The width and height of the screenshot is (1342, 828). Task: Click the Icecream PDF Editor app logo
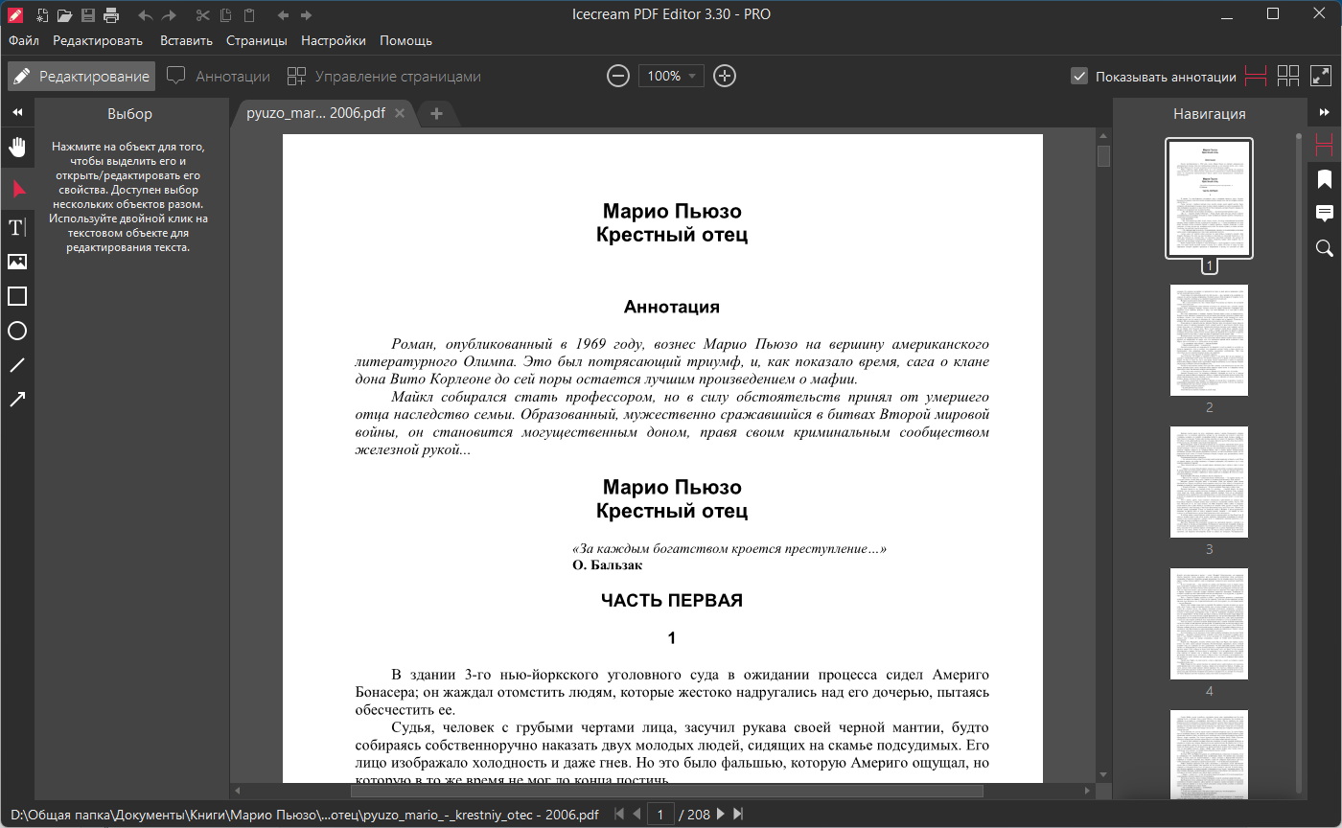pos(15,14)
